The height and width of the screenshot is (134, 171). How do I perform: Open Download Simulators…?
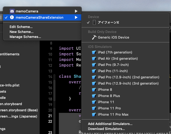[x=106, y=129]
